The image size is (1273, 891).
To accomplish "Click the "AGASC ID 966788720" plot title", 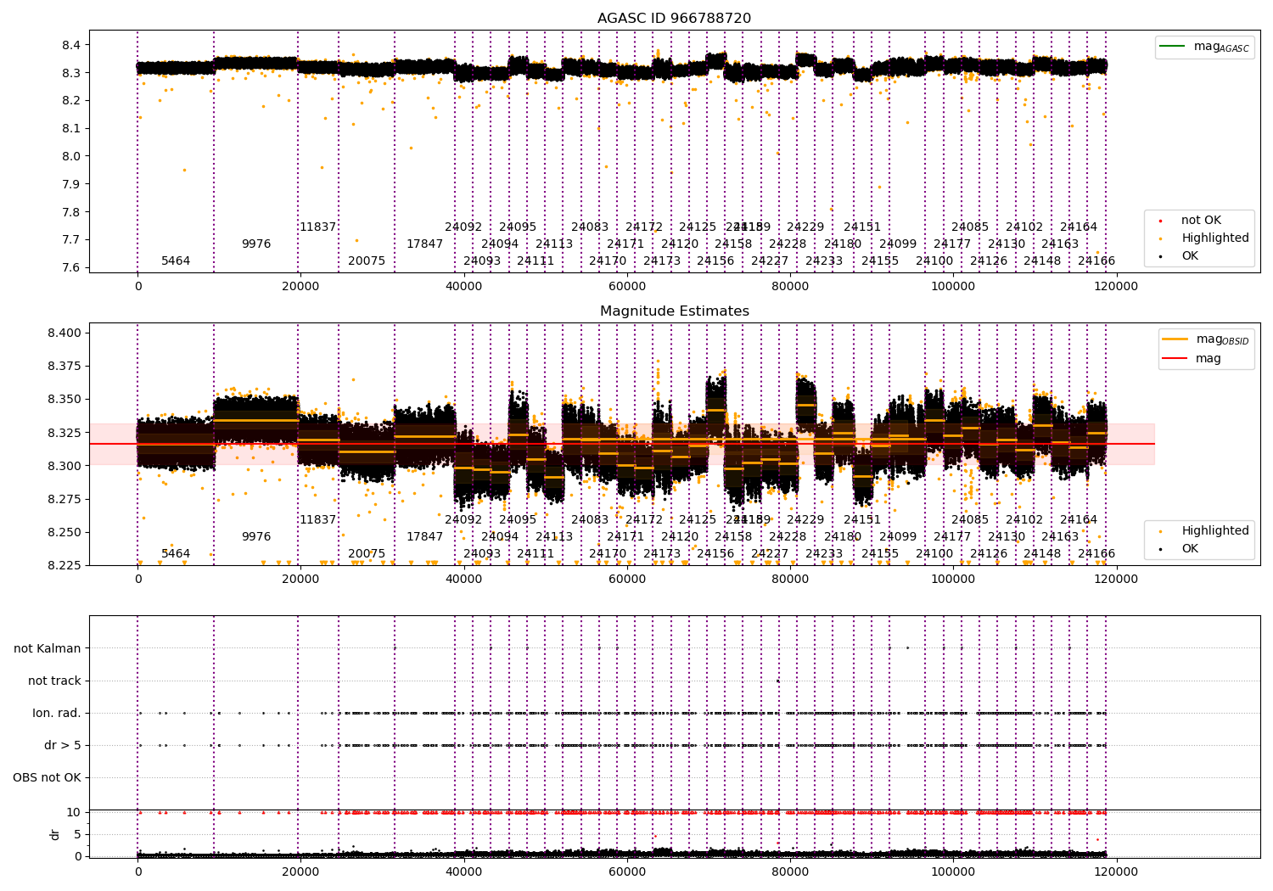I will click(674, 19).
